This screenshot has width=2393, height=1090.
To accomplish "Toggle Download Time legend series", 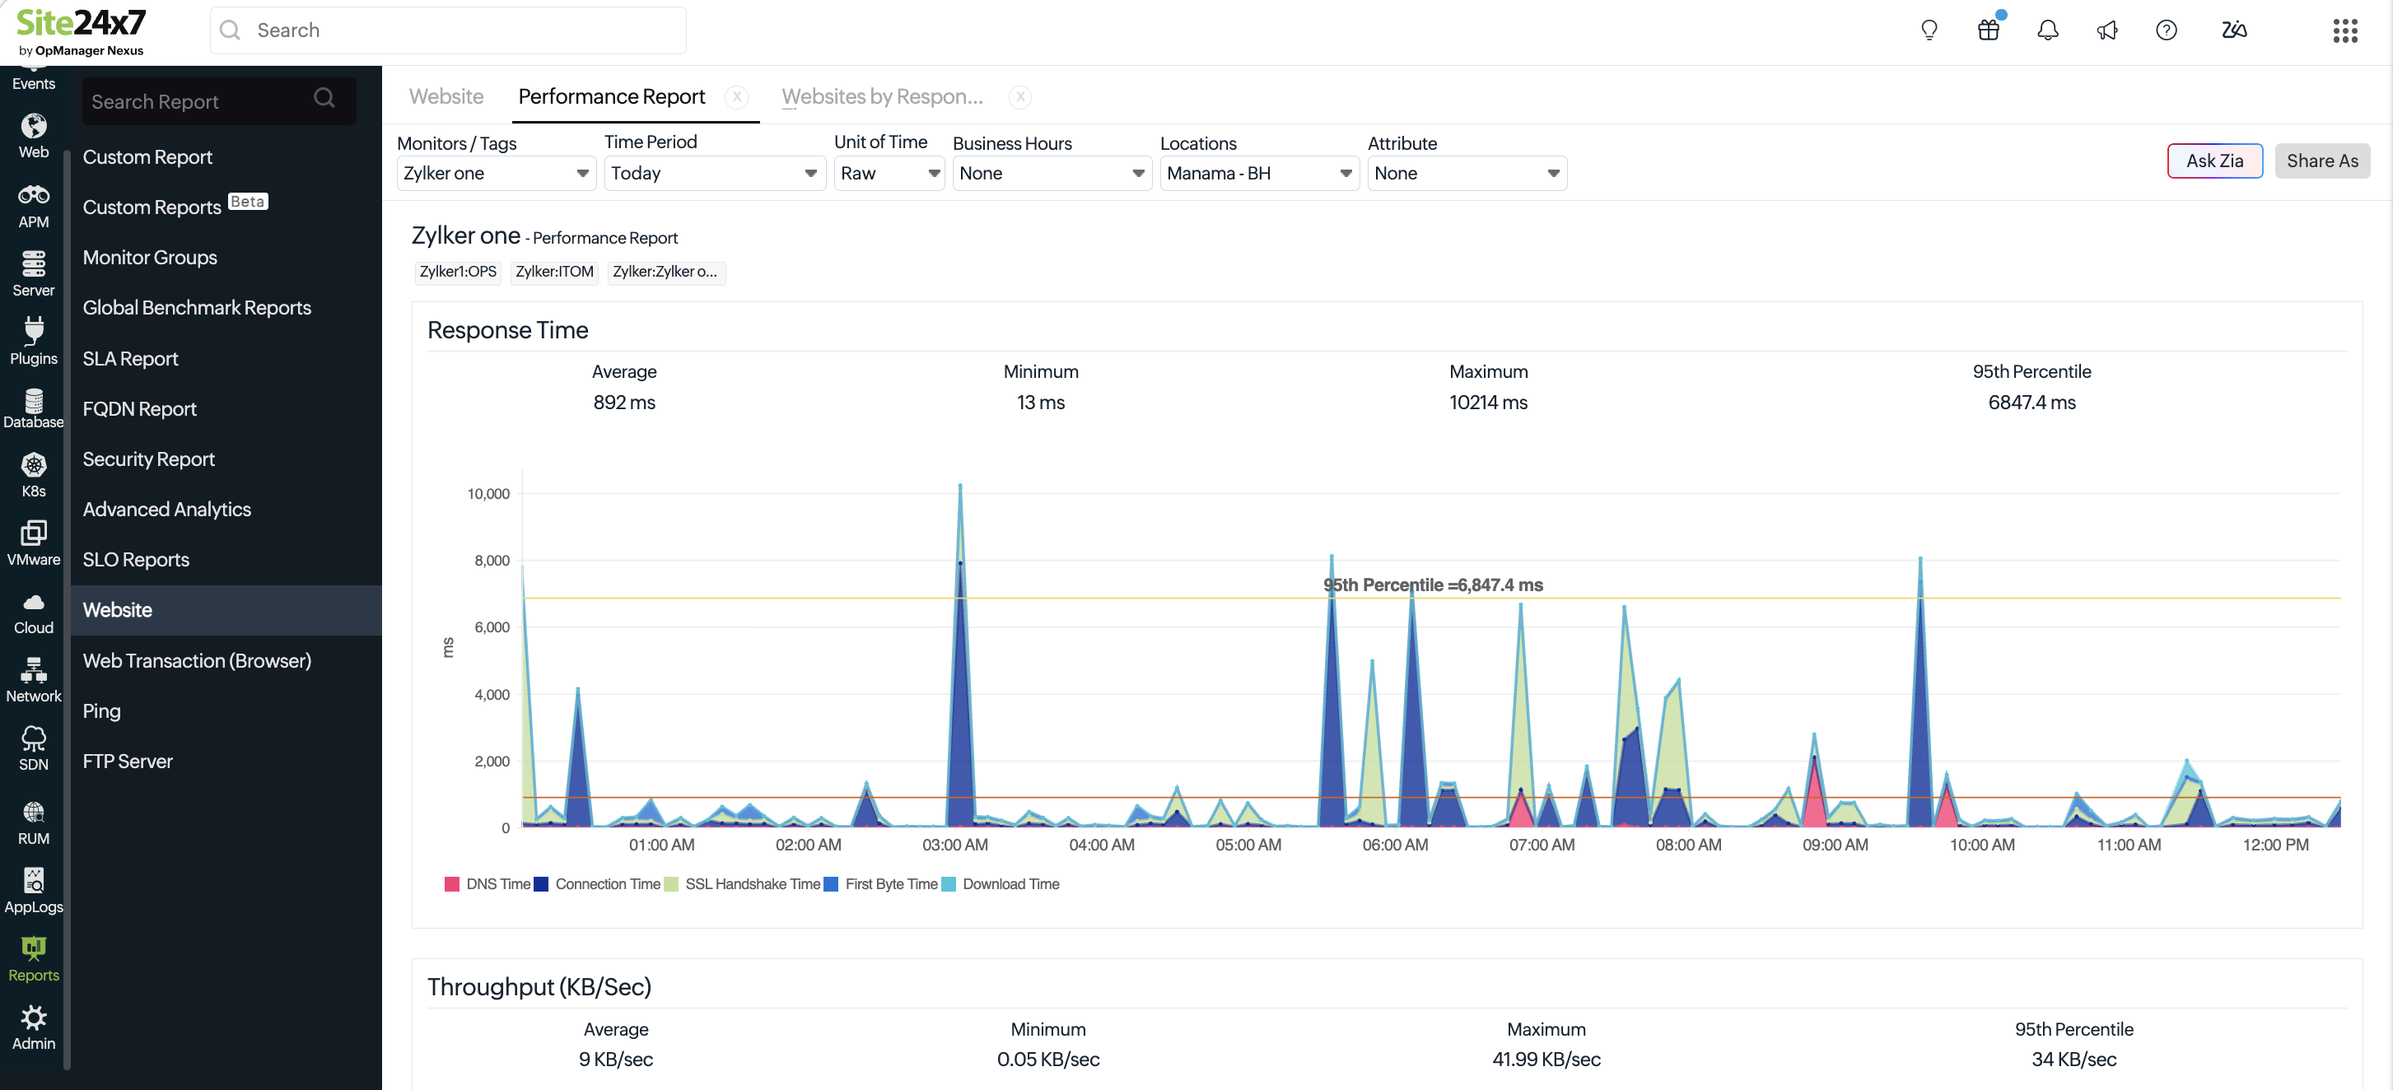I will [x=1001, y=884].
